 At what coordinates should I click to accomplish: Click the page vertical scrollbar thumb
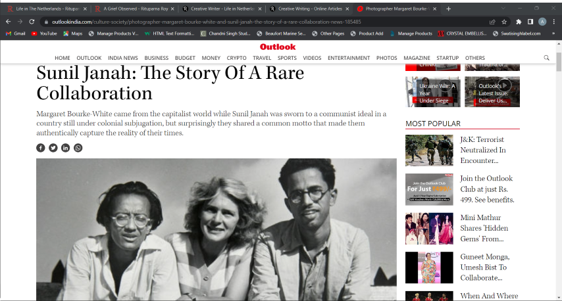click(x=559, y=62)
